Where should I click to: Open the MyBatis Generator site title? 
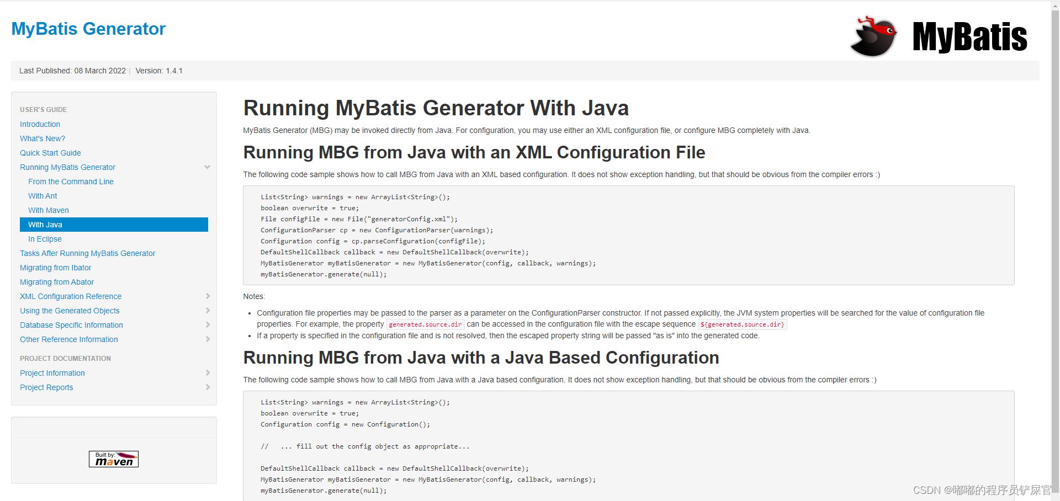[88, 29]
